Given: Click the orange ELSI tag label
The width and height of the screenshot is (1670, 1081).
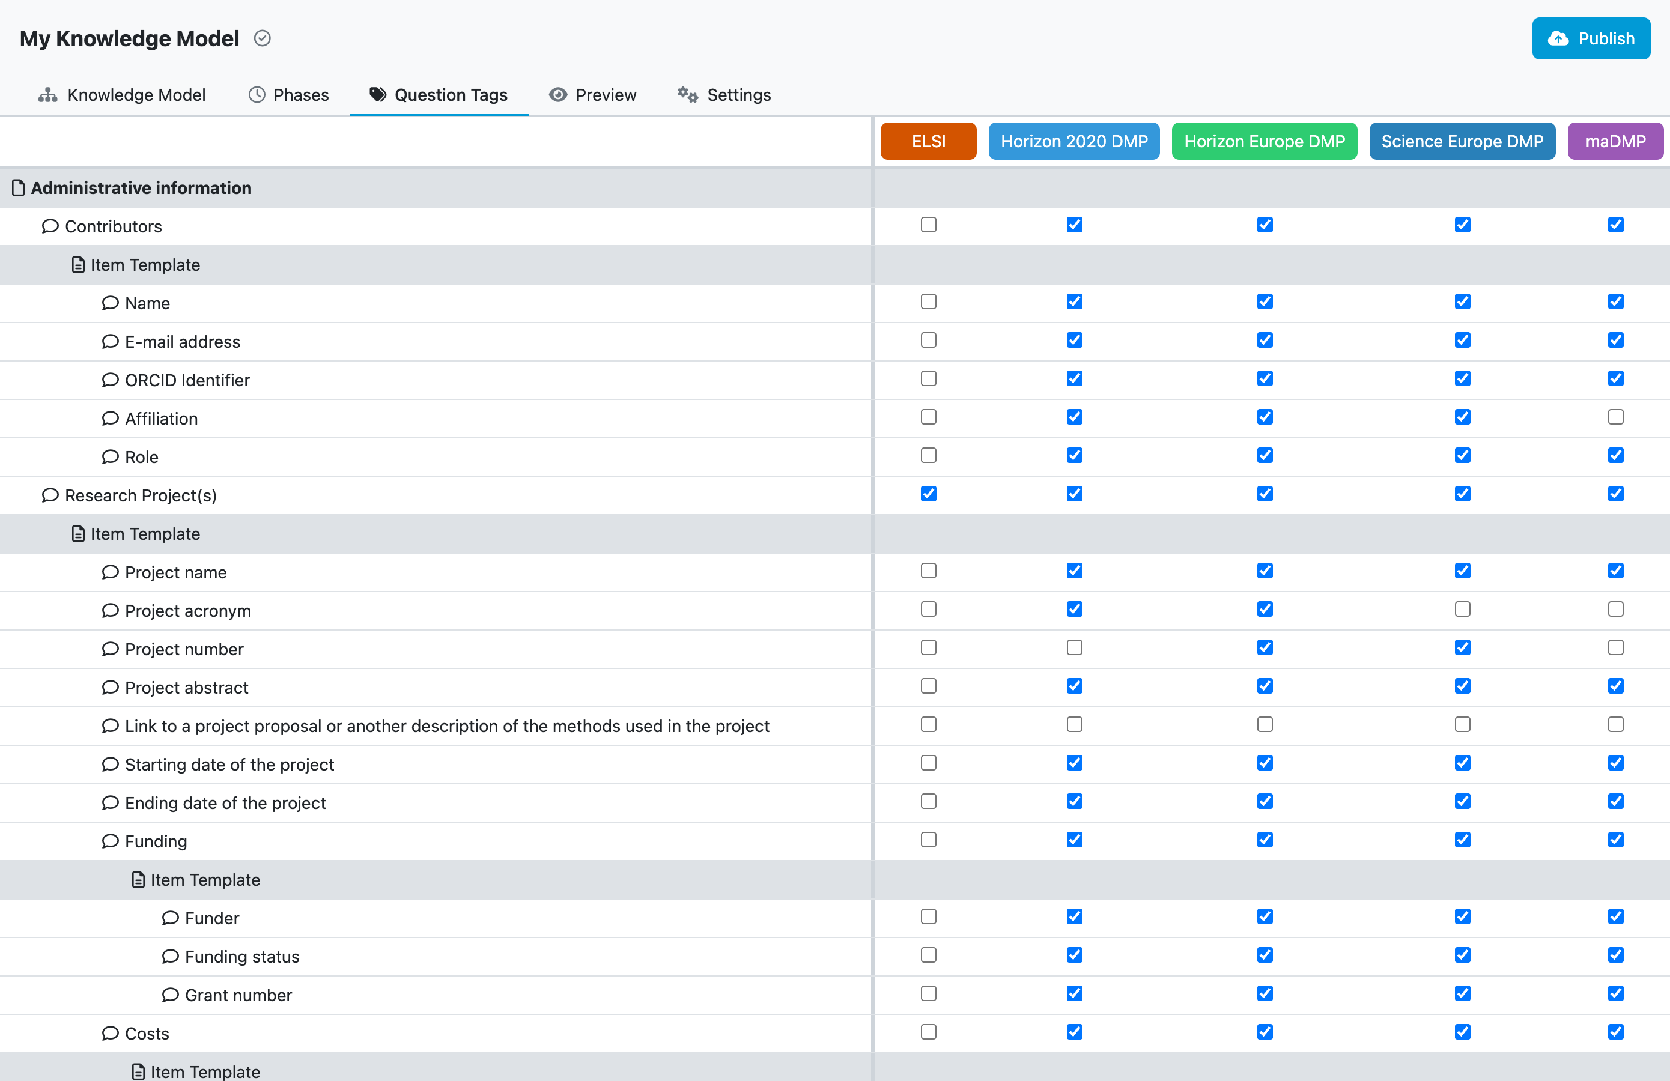Looking at the screenshot, I should [928, 141].
